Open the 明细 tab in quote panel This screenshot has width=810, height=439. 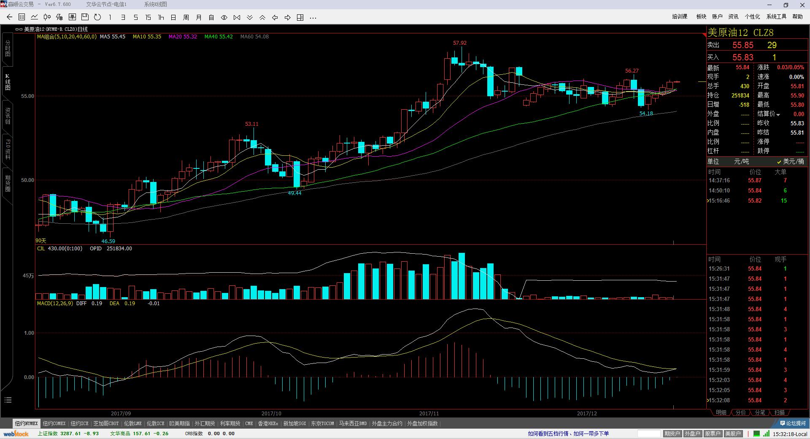pyautogui.click(x=721, y=412)
